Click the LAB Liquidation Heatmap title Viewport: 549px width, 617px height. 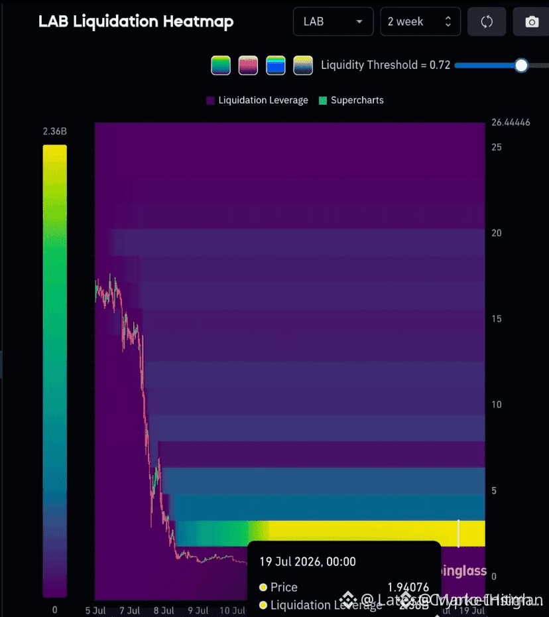136,21
